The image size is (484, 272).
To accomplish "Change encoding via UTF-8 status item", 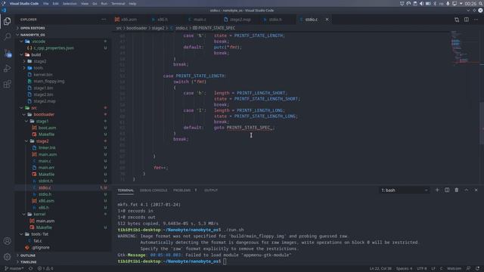I will point(422,269).
